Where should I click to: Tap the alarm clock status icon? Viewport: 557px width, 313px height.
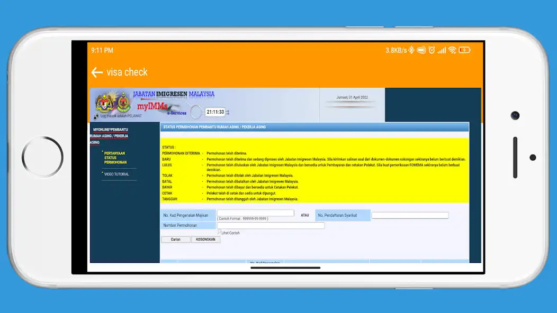(x=432, y=50)
